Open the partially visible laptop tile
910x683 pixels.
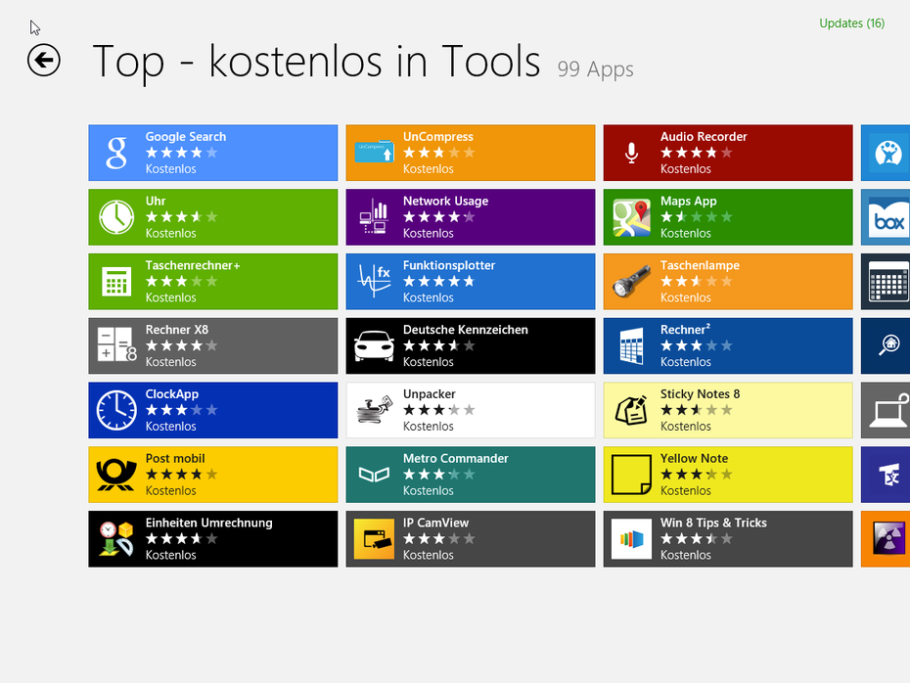[886, 410]
